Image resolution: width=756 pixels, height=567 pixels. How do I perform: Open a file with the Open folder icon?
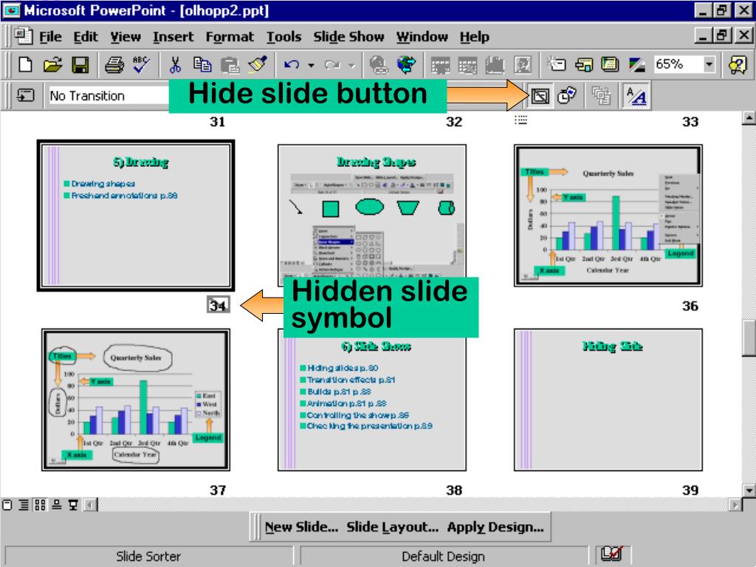(x=52, y=64)
